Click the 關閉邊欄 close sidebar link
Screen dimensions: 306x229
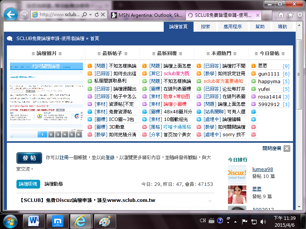(x=272, y=148)
